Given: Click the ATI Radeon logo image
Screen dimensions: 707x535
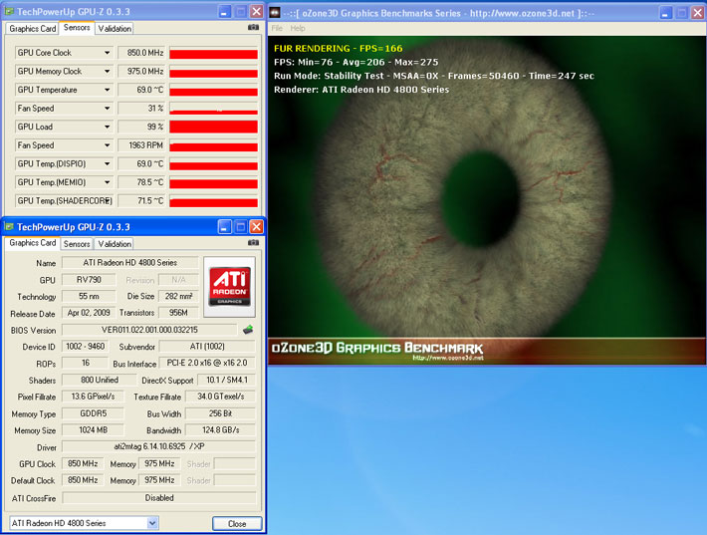Looking at the screenshot, I should [229, 287].
